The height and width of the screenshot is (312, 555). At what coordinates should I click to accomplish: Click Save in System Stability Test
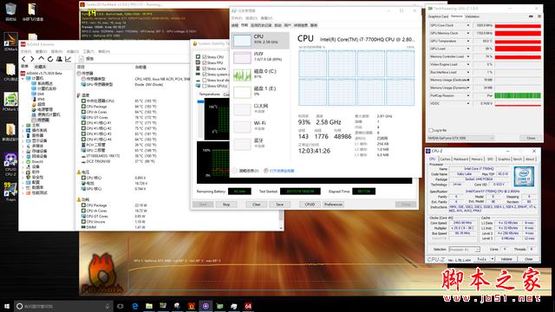pyautogui.click(x=279, y=205)
